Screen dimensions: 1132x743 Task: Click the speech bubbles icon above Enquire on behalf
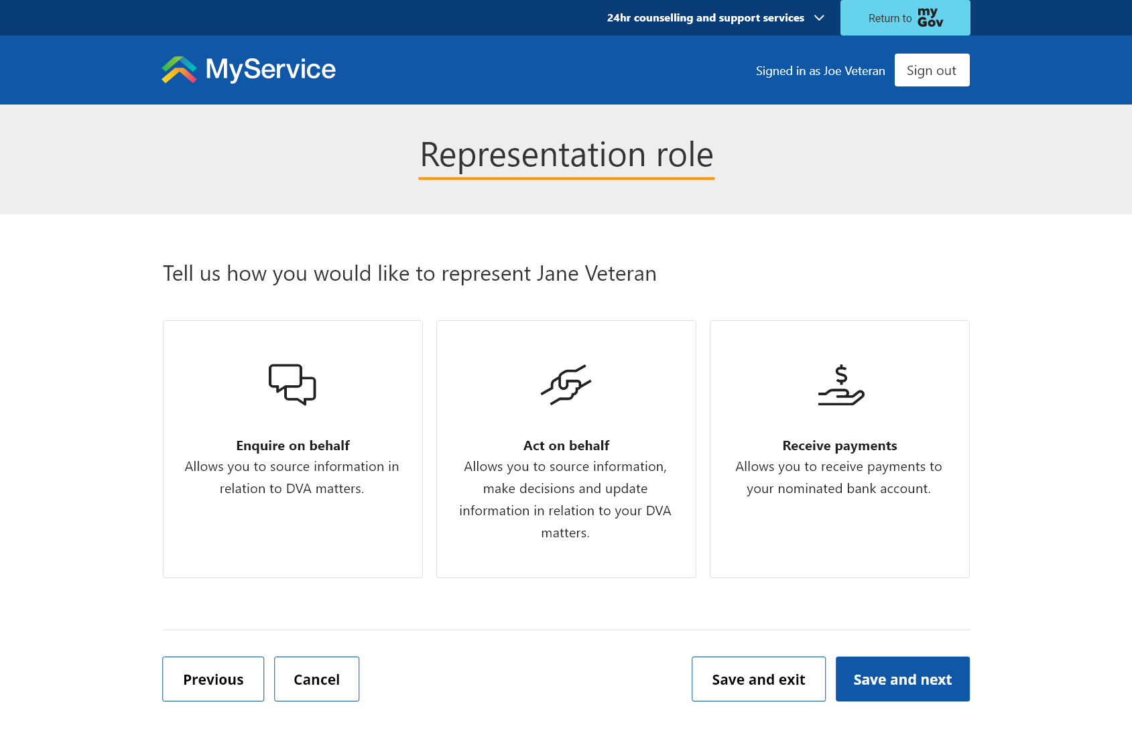(x=292, y=384)
